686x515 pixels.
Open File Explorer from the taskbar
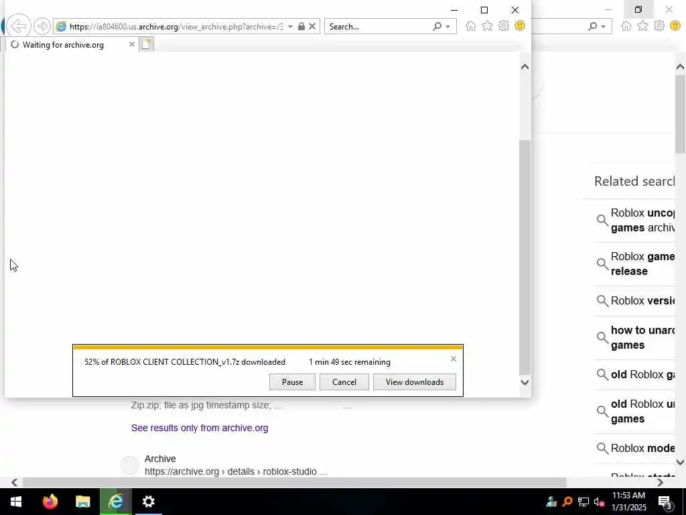(82, 502)
